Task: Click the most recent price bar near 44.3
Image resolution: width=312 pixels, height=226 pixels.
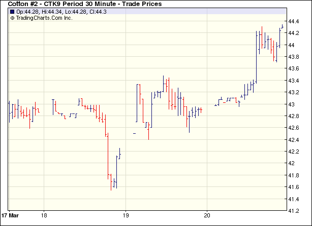Action: click(x=282, y=26)
